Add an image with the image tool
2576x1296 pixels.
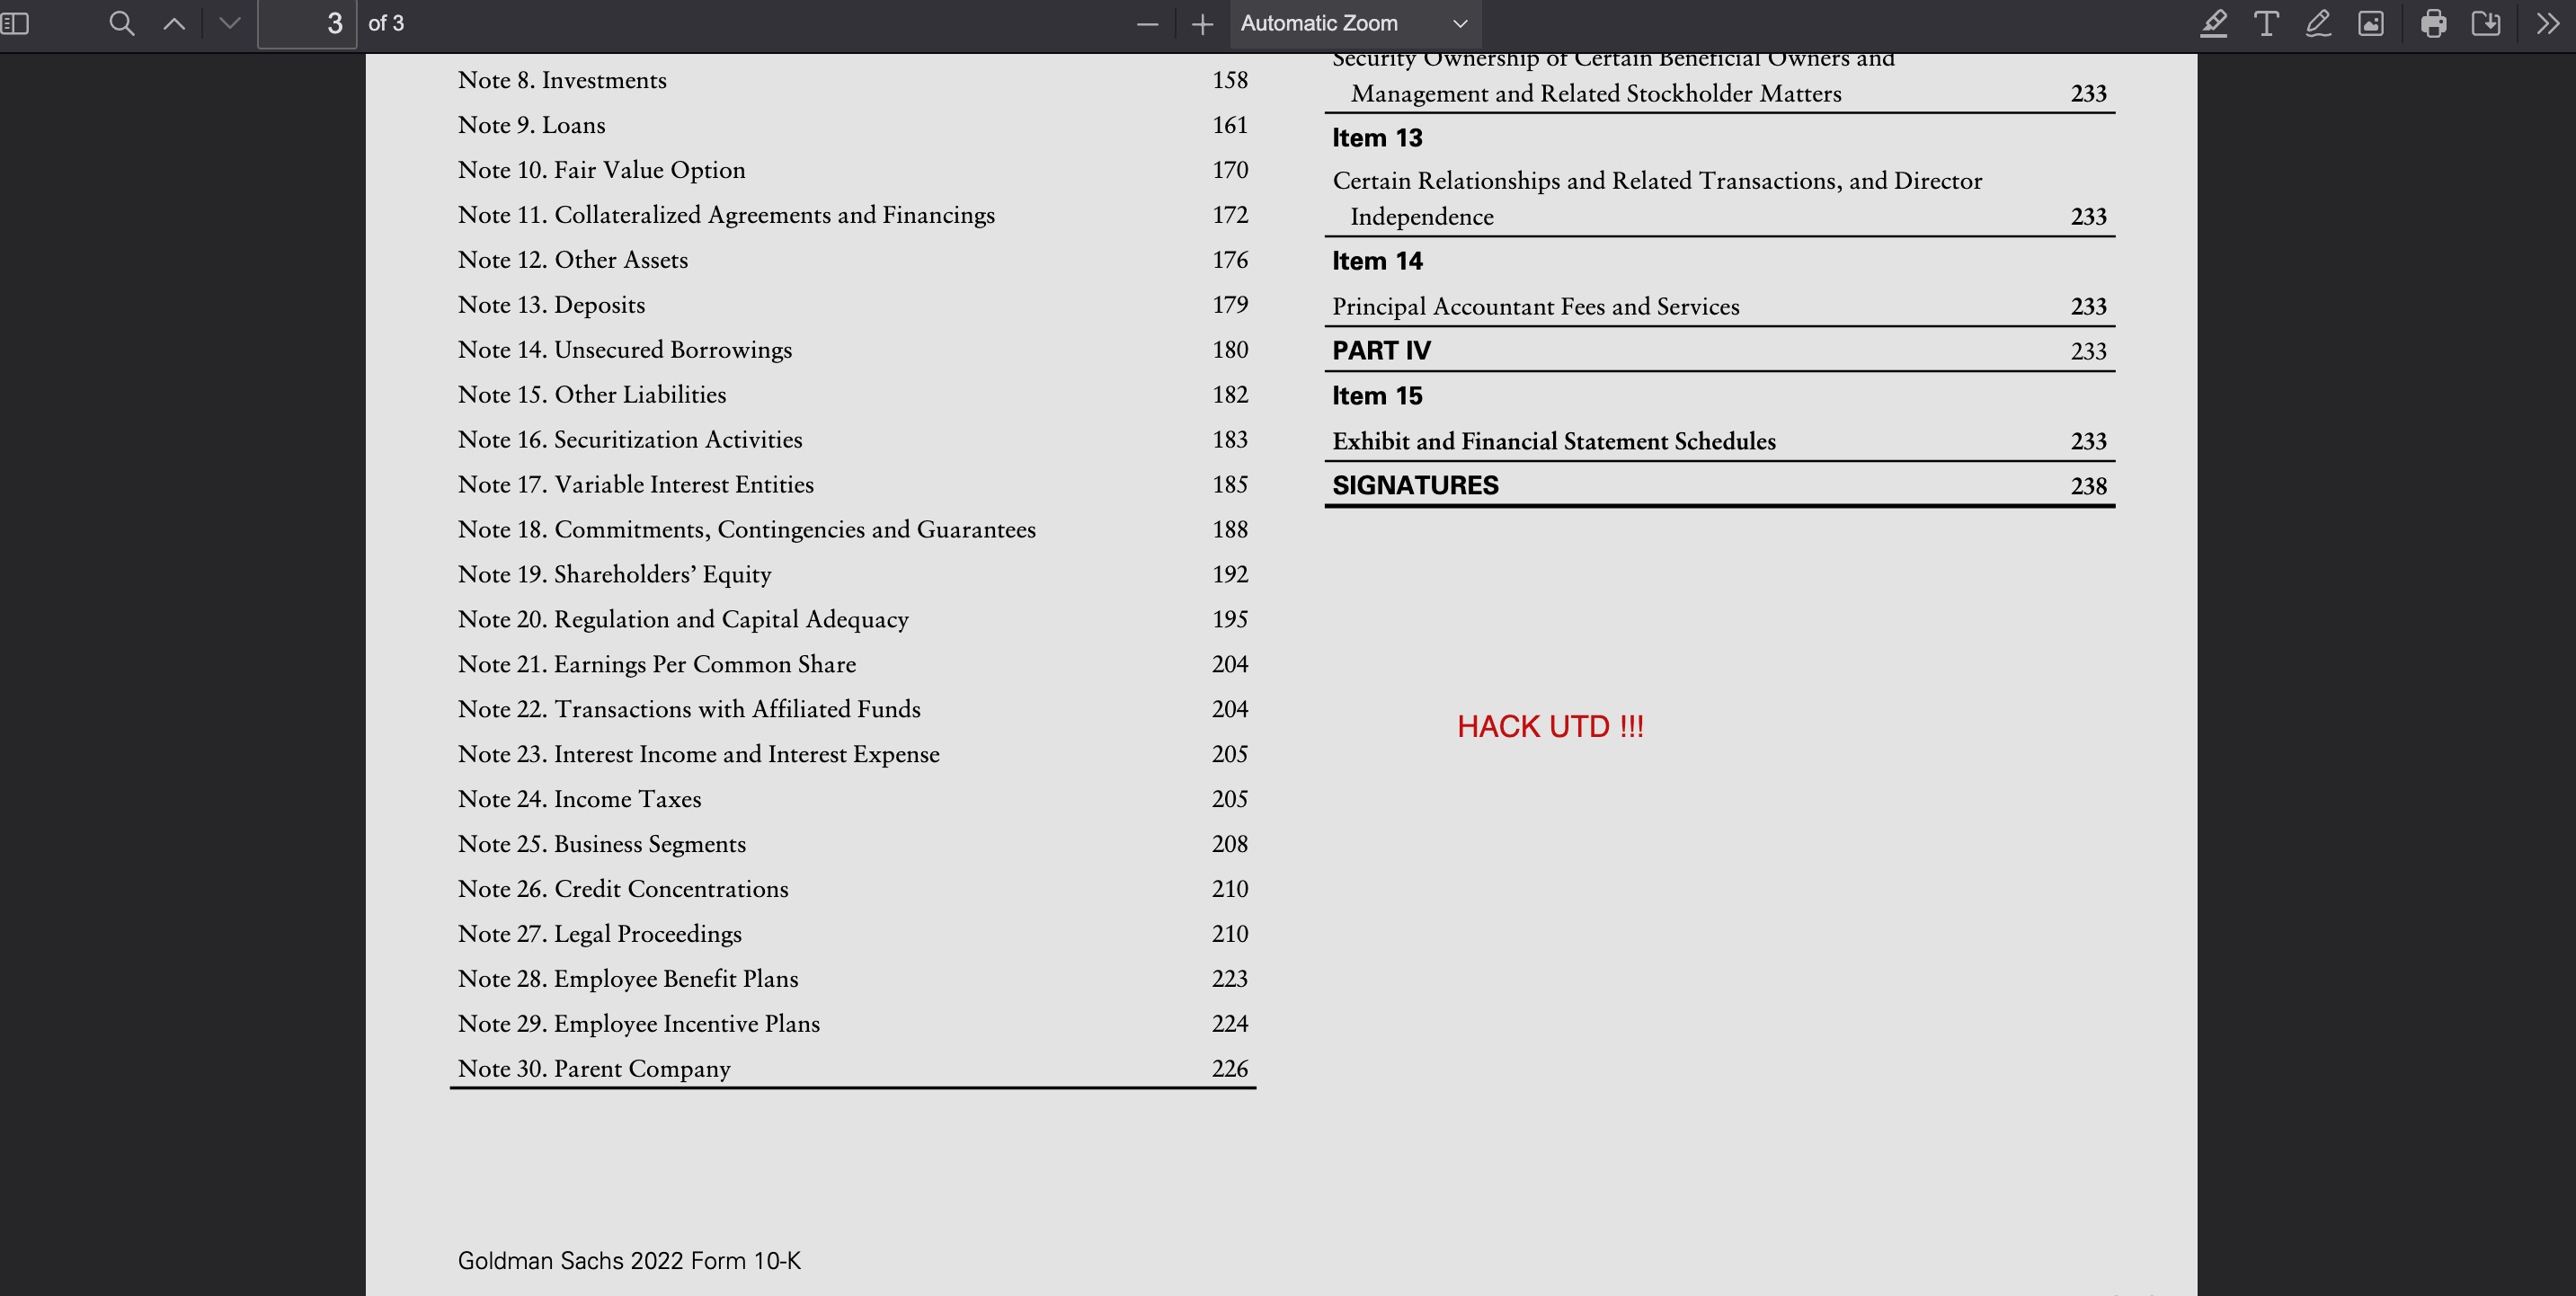tap(2371, 23)
